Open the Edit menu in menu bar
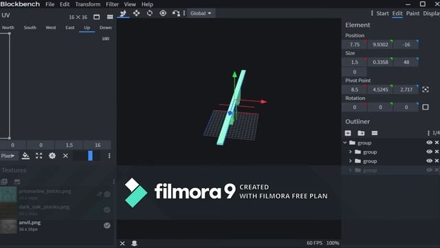This screenshot has width=440, height=248. (x=65, y=4)
